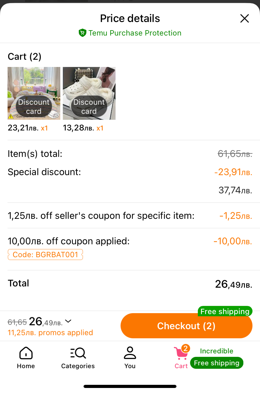Tap the Categories search-list icon

pyautogui.click(x=78, y=353)
